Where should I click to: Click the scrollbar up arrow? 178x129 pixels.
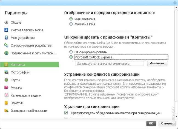point(176,7)
